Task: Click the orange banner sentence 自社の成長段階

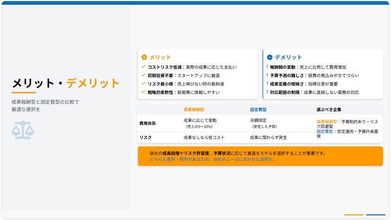Action: coord(238,153)
